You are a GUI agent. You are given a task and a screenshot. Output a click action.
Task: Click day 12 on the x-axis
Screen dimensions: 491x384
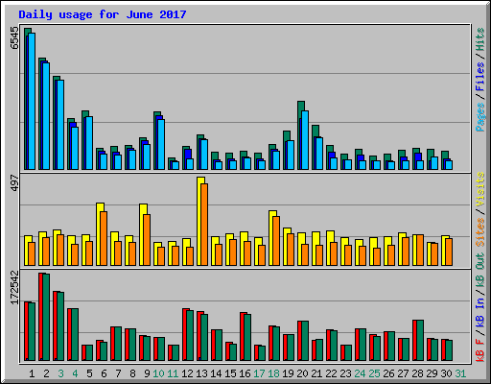[x=187, y=373]
